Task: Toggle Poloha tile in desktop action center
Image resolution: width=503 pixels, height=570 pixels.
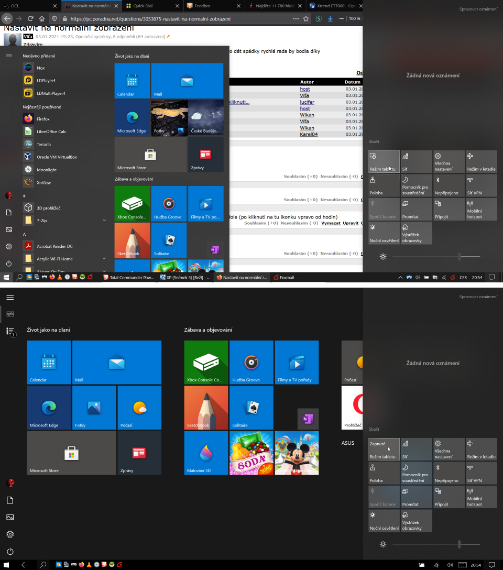Action: tap(384, 186)
